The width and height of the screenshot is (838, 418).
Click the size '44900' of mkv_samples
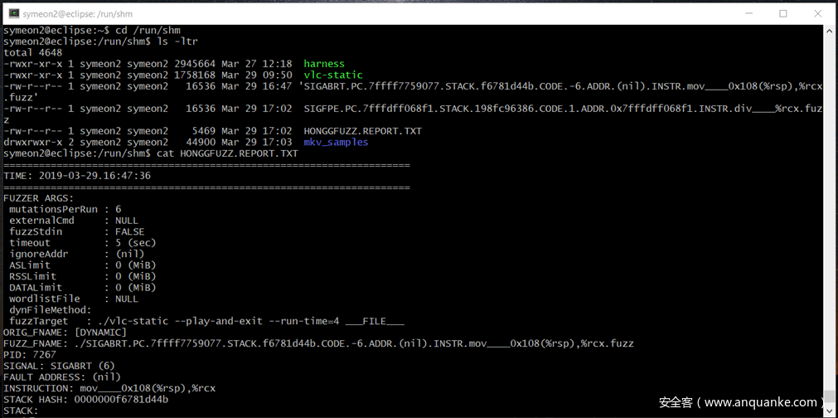pos(201,142)
